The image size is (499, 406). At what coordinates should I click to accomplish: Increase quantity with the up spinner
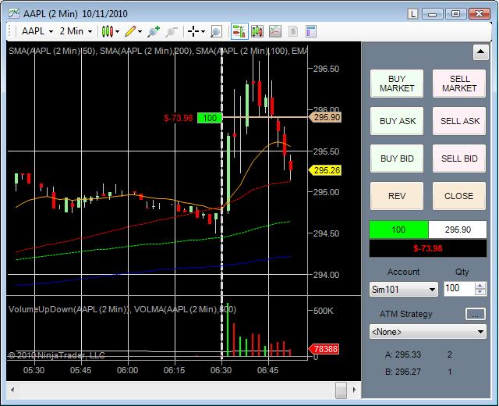[480, 285]
